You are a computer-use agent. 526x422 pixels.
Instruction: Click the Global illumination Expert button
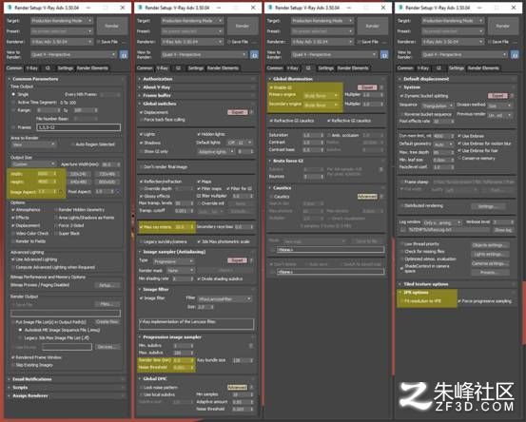point(367,87)
